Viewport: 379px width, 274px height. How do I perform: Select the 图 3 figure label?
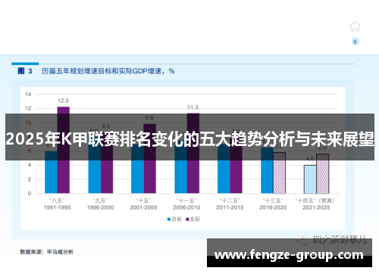point(25,71)
